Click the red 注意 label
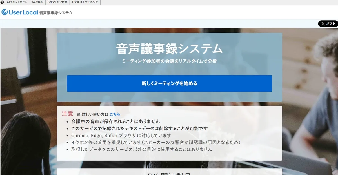This screenshot has height=175, width=338. point(67,114)
